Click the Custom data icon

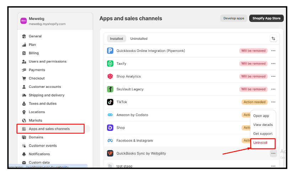24,163
